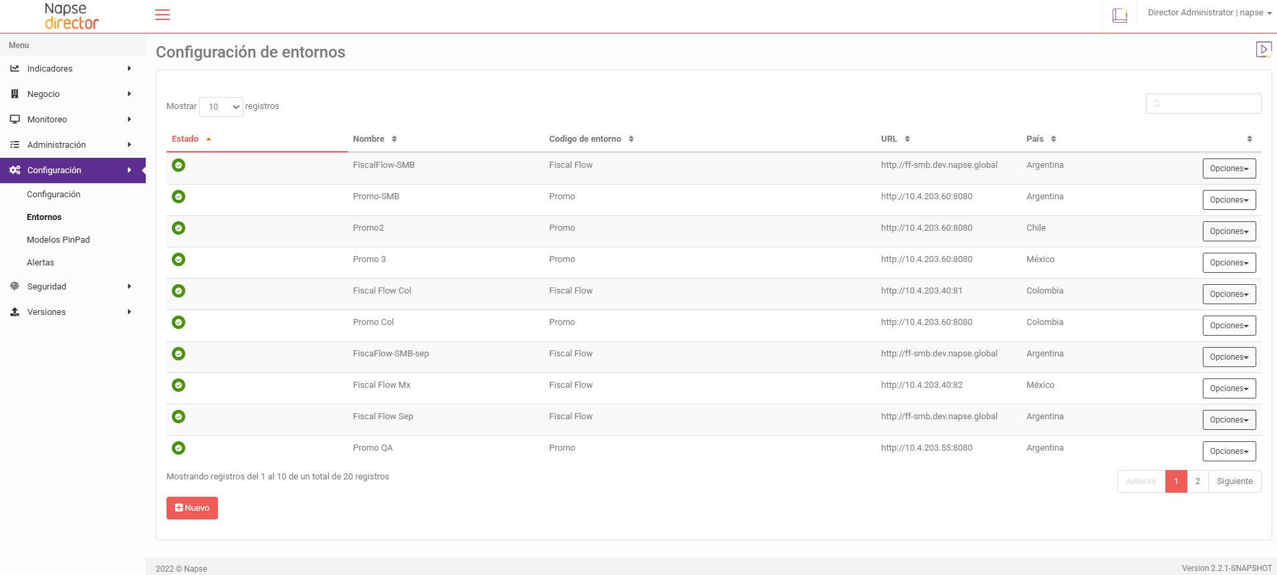Select Modelos PinPad submenu item

tap(58, 240)
